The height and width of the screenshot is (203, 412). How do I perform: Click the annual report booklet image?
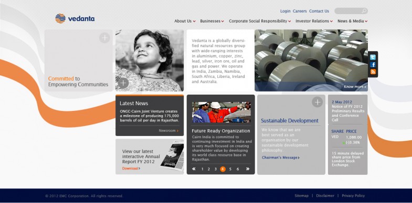[172, 155]
